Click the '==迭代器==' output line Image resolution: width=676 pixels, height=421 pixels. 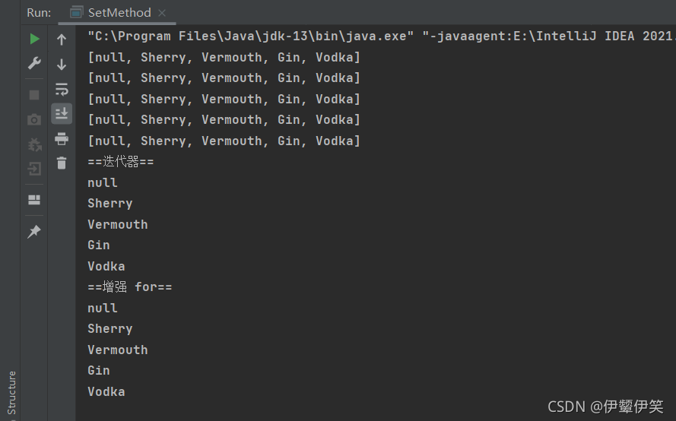coord(121,162)
